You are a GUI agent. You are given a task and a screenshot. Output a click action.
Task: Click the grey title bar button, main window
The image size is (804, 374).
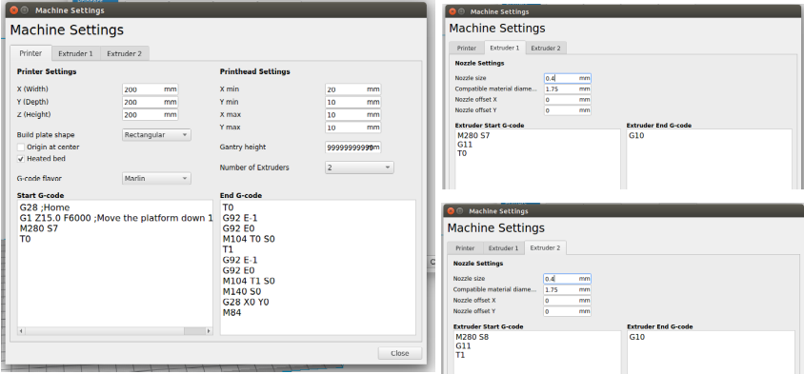click(x=25, y=10)
